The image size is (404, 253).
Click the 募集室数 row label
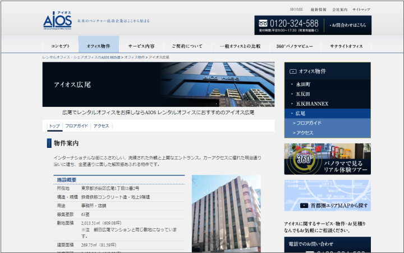tap(65, 215)
